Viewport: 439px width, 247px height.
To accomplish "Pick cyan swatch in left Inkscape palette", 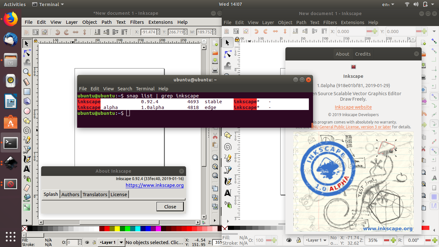I will [138, 229].
